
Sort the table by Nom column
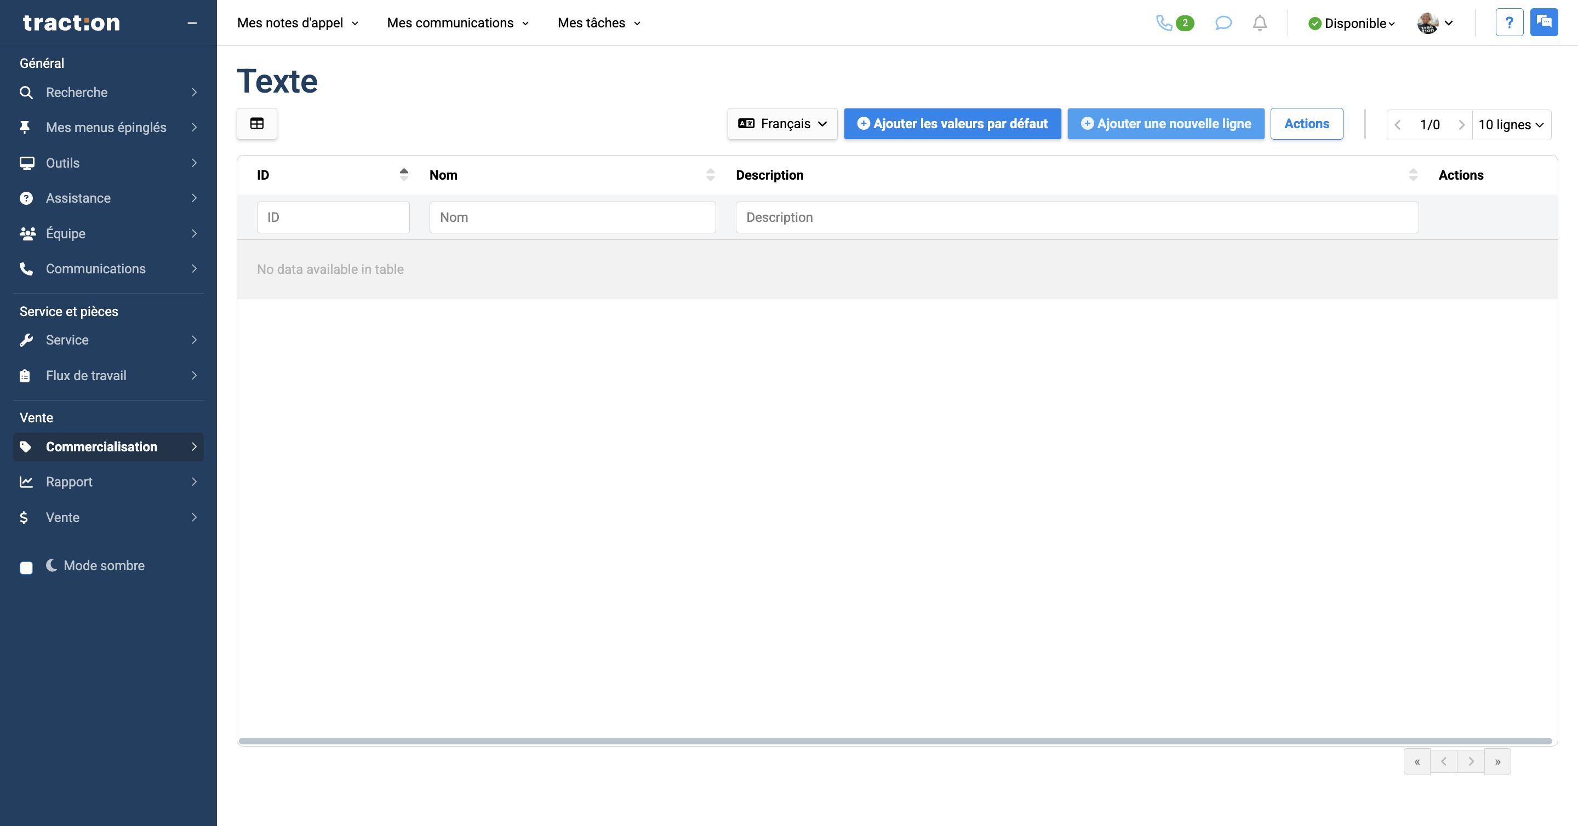click(x=711, y=175)
